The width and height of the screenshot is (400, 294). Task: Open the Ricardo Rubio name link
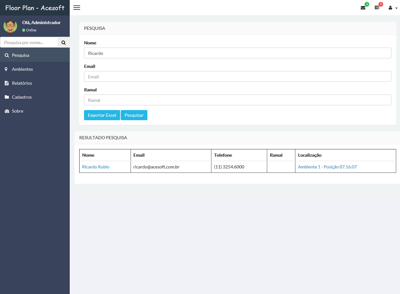[96, 167]
